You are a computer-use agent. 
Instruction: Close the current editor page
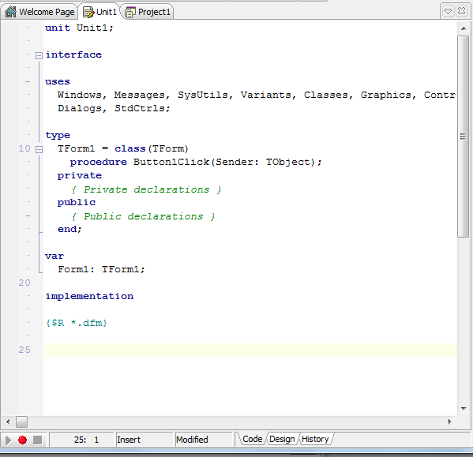461,11
